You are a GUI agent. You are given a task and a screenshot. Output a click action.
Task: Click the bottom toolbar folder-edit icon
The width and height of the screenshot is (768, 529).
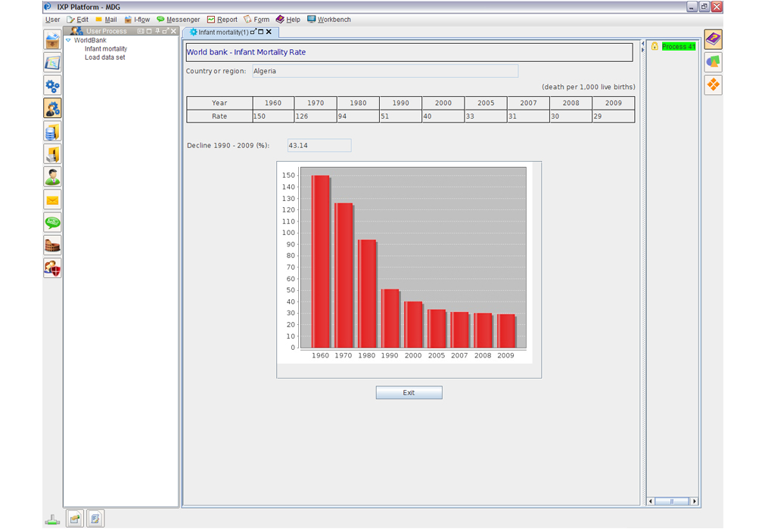(75, 518)
